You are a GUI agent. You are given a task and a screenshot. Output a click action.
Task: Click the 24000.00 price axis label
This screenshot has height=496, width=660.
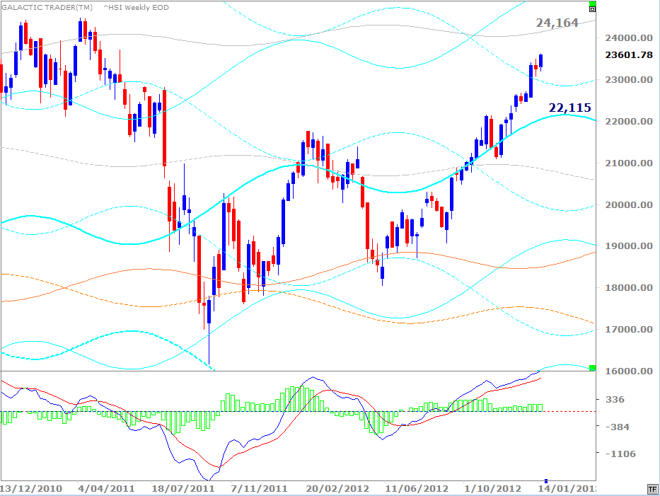[629, 38]
